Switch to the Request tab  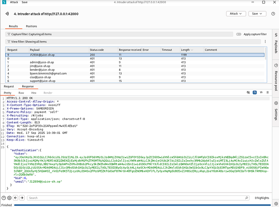pyautogui.click(x=9, y=86)
